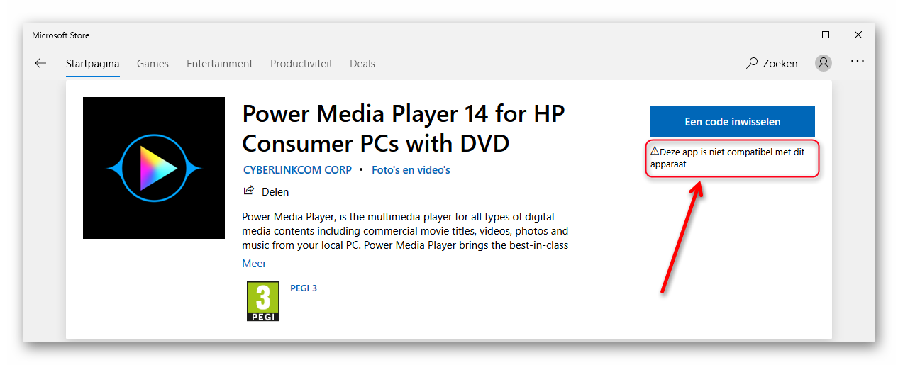Click the Zoeken search icon

(752, 63)
